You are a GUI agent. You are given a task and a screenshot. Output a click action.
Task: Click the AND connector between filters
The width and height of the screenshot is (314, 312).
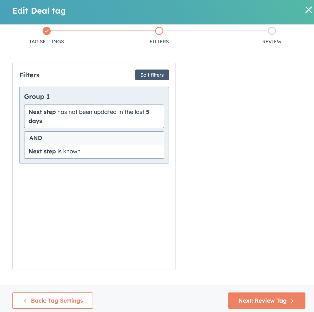94,138
